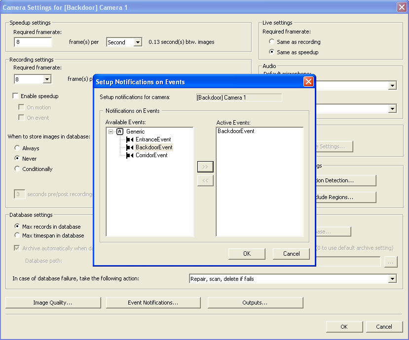Enable speedup checkbox
Viewport: 409px width, 340px height.
pos(16,96)
